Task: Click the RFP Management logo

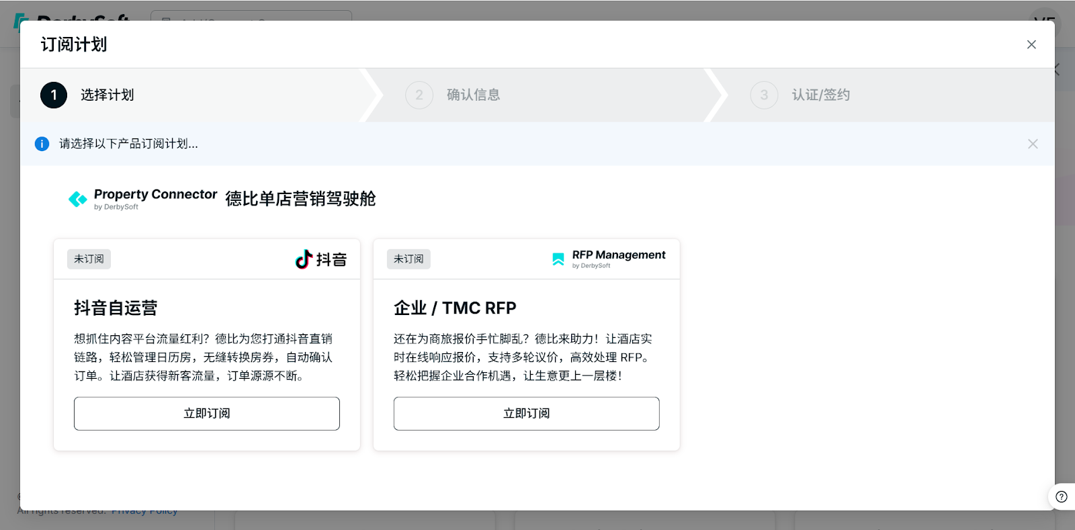Action: click(608, 259)
